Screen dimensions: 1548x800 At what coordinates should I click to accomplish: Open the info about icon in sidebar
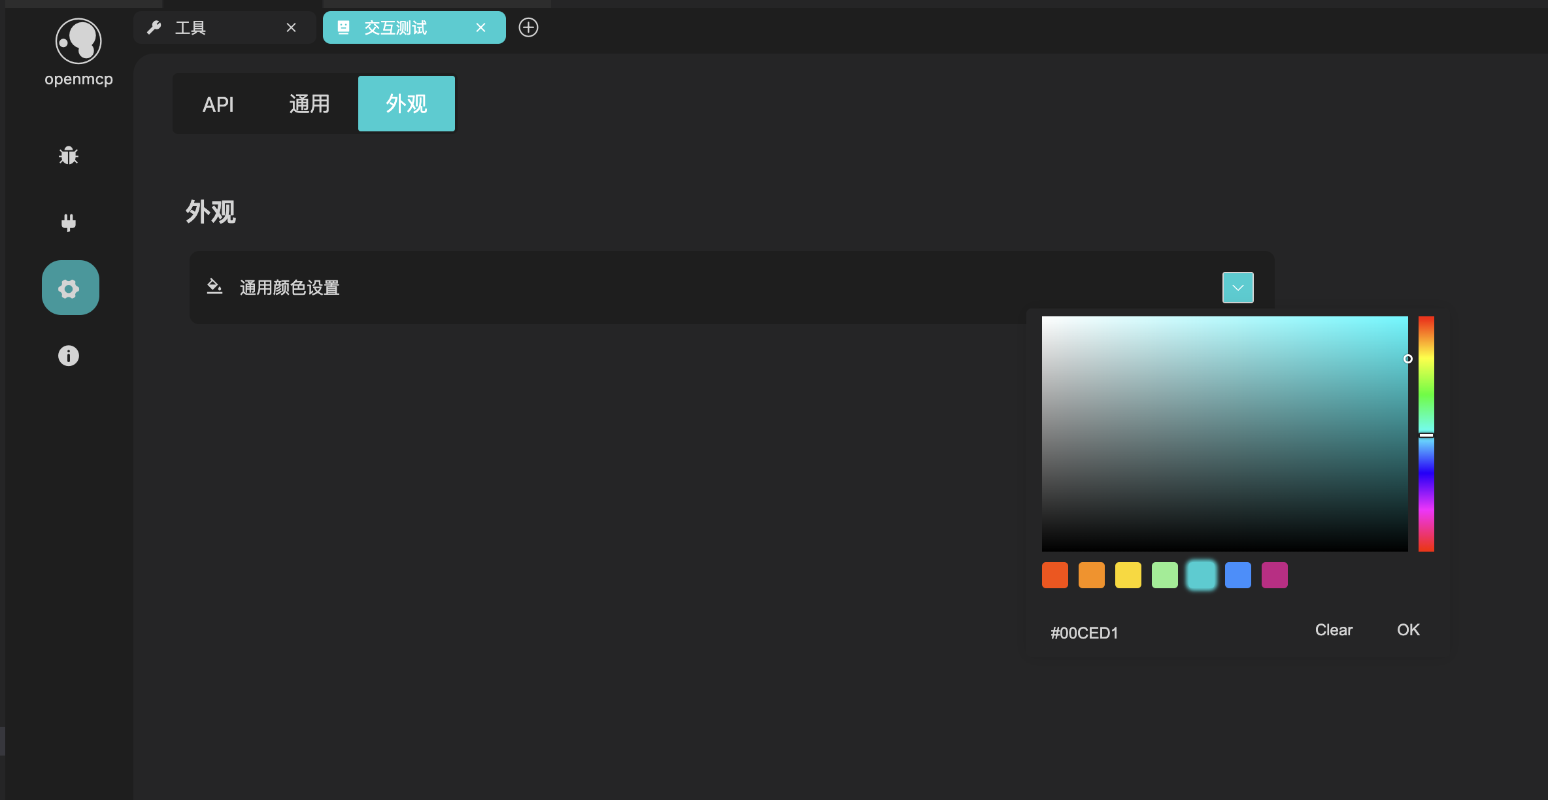[x=69, y=356]
